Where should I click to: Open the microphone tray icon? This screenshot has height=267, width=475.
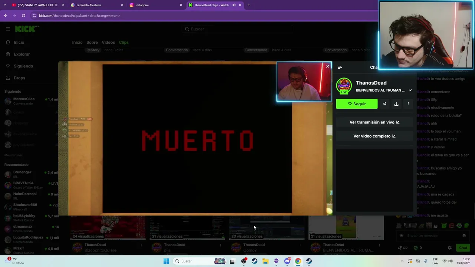click(x=426, y=261)
